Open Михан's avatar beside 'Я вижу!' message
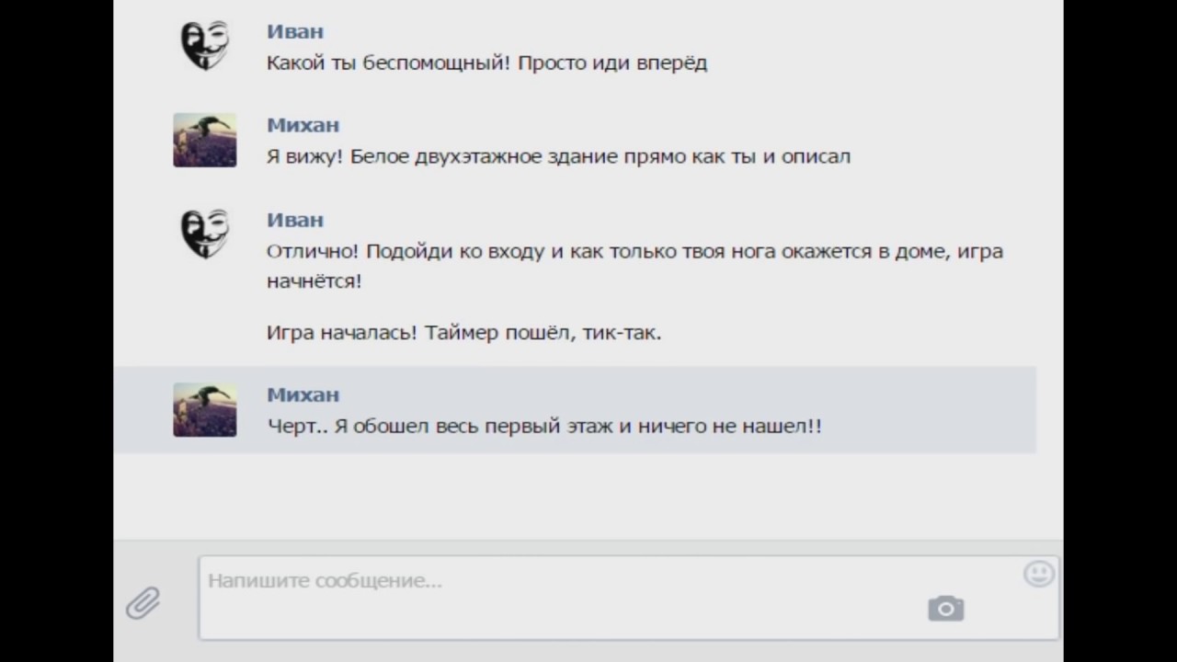This screenshot has height=662, width=1177. (x=204, y=140)
